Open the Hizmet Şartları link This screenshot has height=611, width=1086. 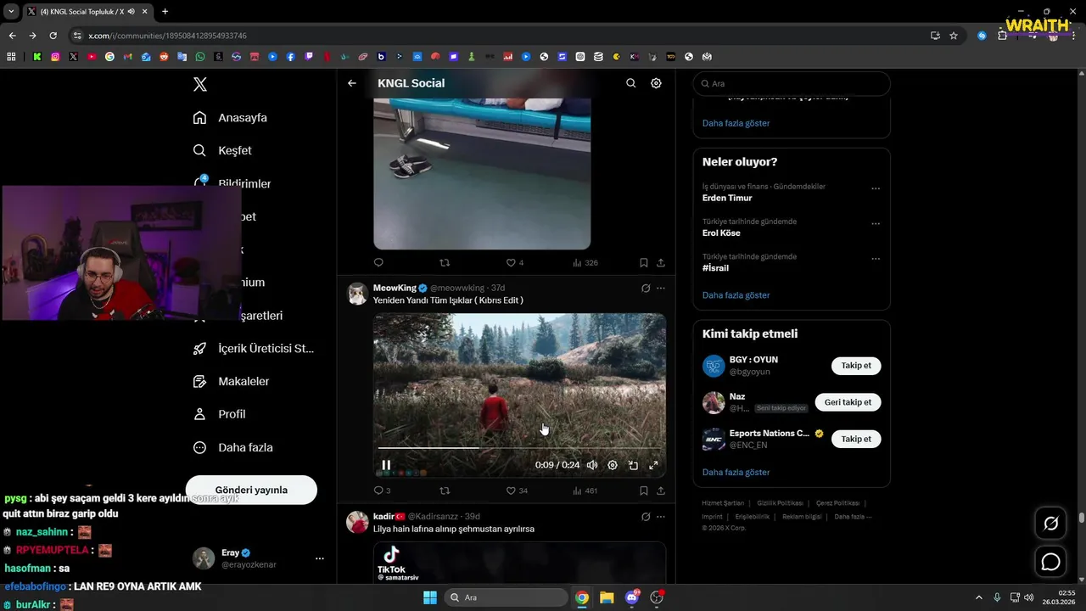[723, 503]
